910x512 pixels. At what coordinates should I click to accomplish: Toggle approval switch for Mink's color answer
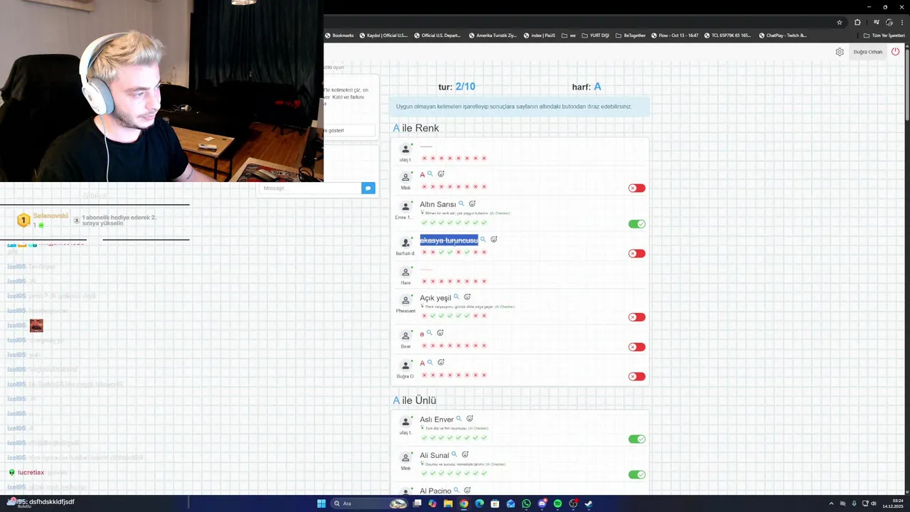coord(637,188)
